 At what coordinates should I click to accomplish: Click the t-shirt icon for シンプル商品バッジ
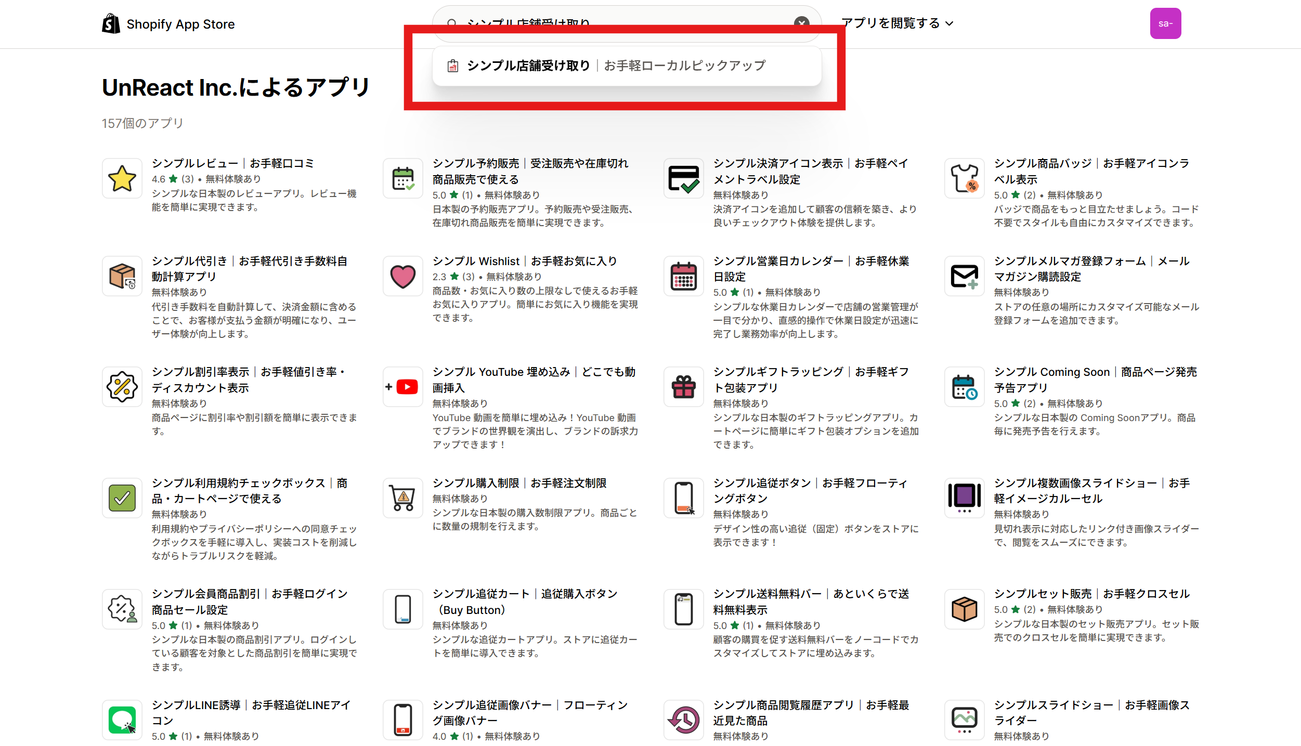tap(965, 178)
